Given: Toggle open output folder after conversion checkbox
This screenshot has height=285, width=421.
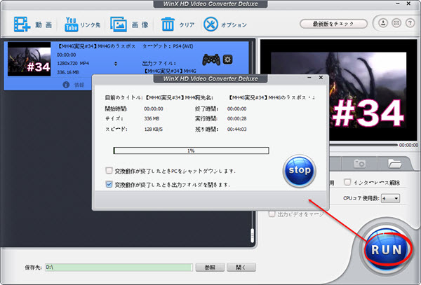Looking at the screenshot, I should click(x=109, y=184).
